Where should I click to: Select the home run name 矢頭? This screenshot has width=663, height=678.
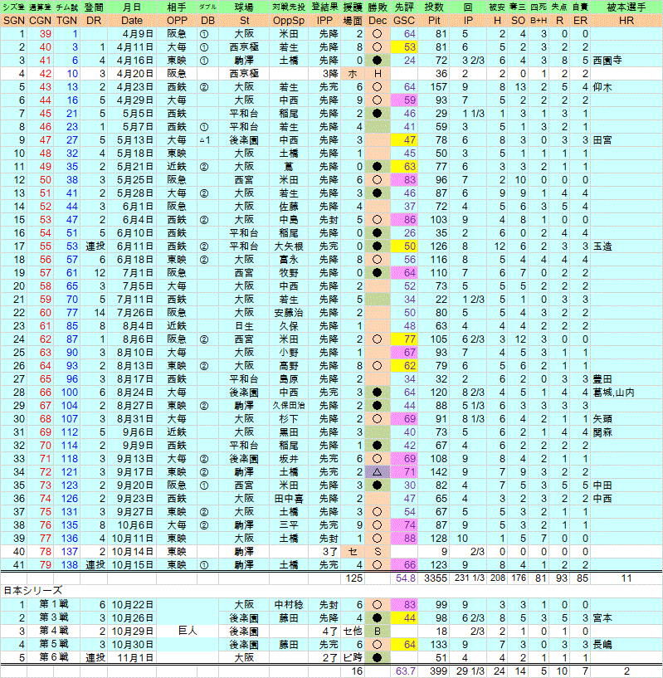point(602,419)
